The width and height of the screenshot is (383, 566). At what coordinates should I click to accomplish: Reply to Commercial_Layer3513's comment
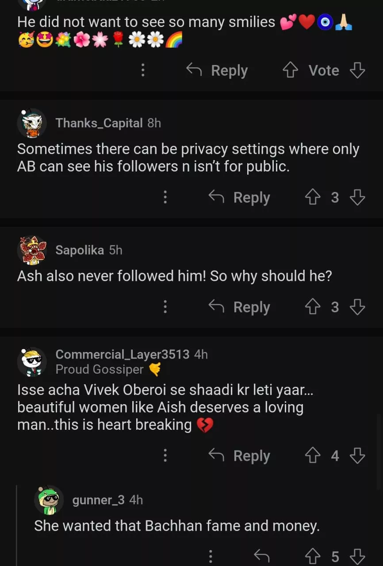click(239, 455)
